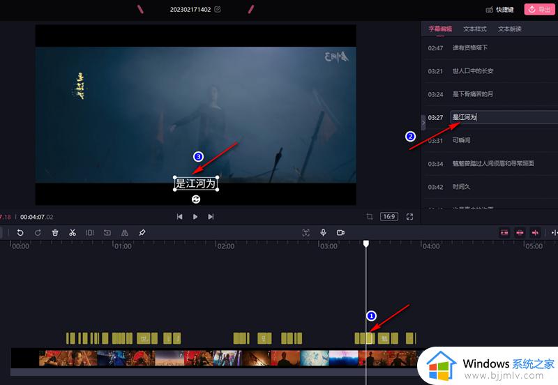558x385 pixels.
Task: Redo the last undone edit
Action: pyautogui.click(x=38, y=233)
